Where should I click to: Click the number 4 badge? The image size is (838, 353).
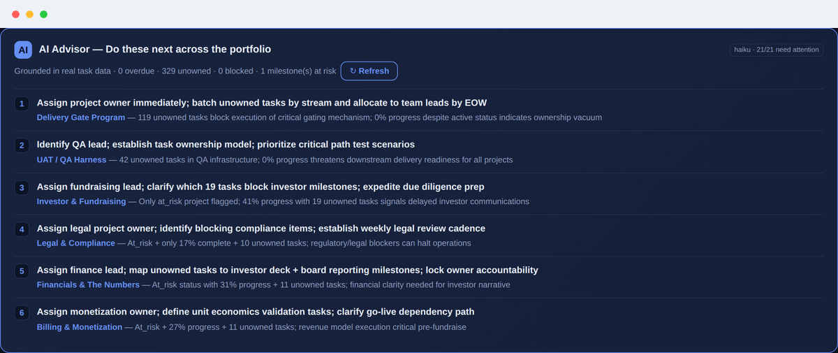coord(22,229)
